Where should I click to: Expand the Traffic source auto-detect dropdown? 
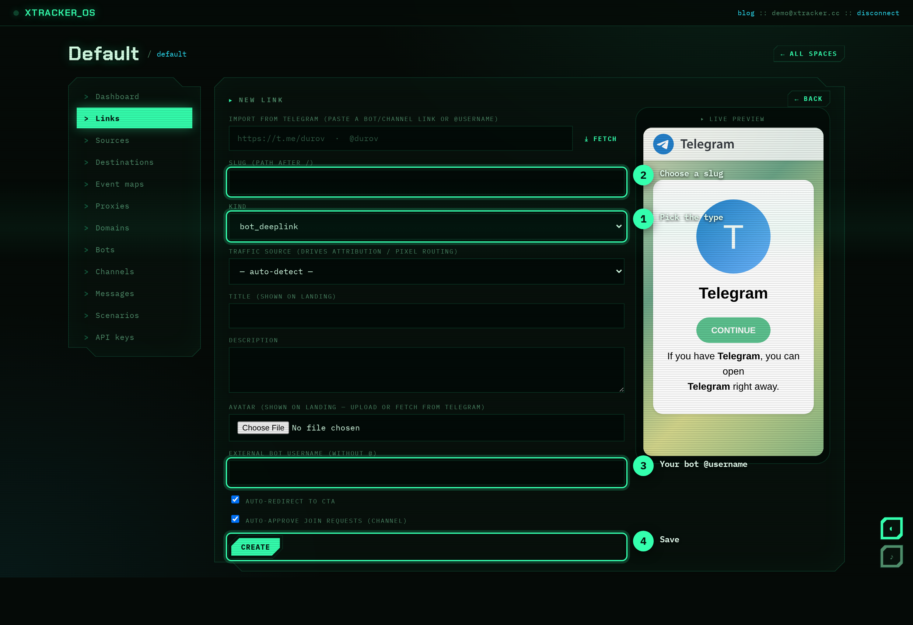click(x=426, y=271)
